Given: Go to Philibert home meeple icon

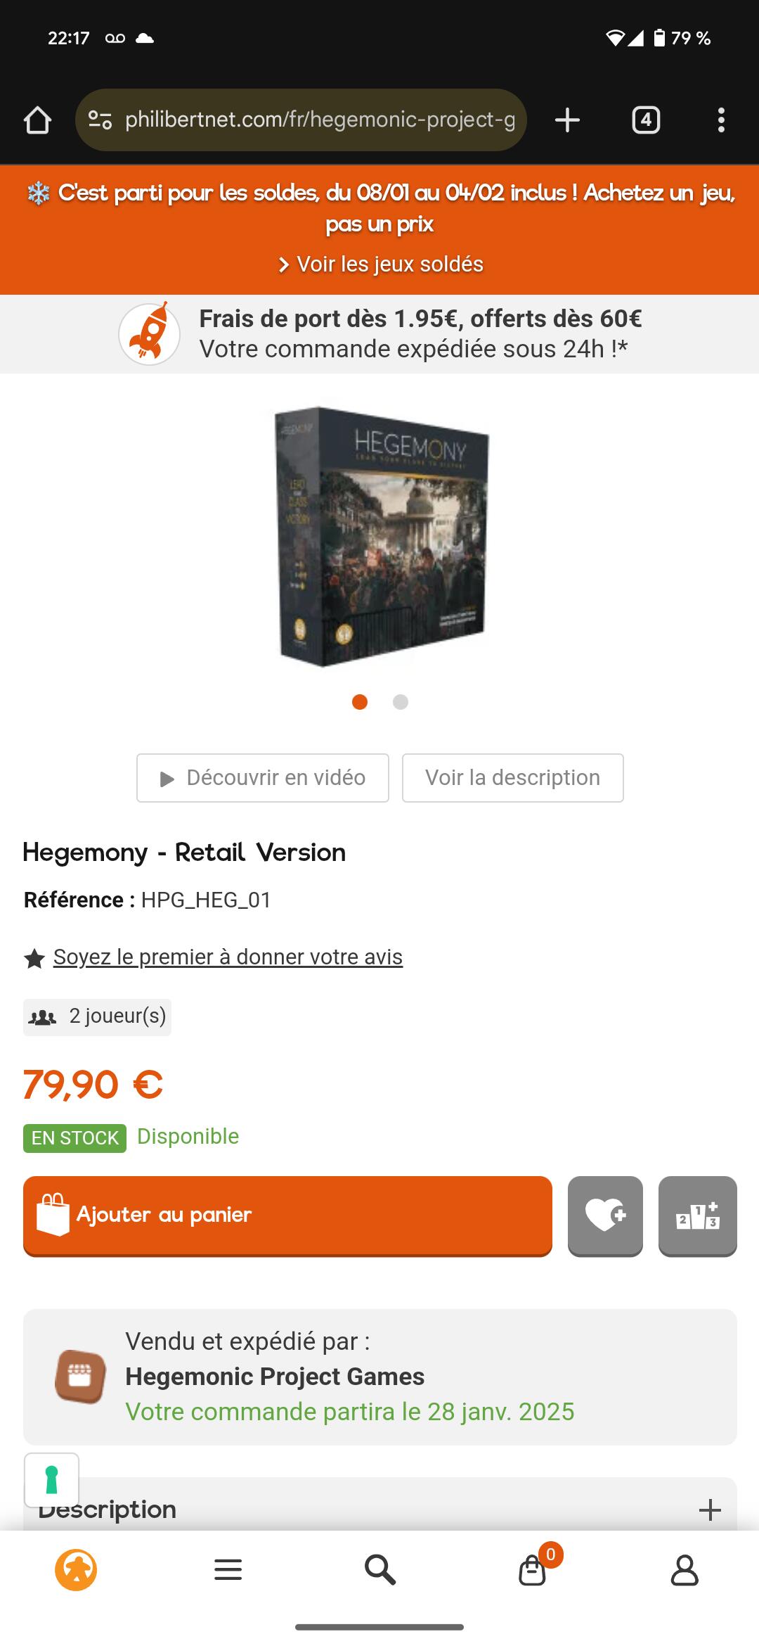Looking at the screenshot, I should click(76, 1569).
